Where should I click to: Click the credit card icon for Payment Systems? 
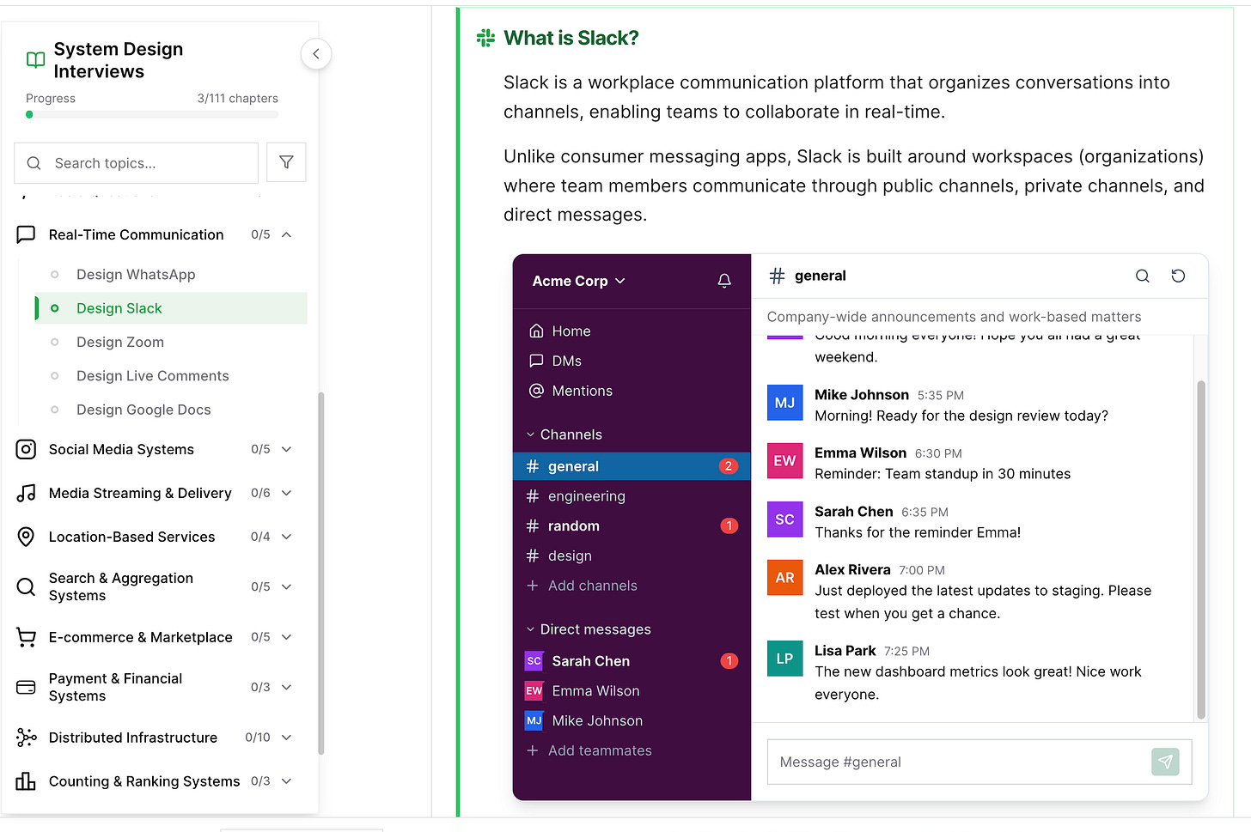coord(26,687)
